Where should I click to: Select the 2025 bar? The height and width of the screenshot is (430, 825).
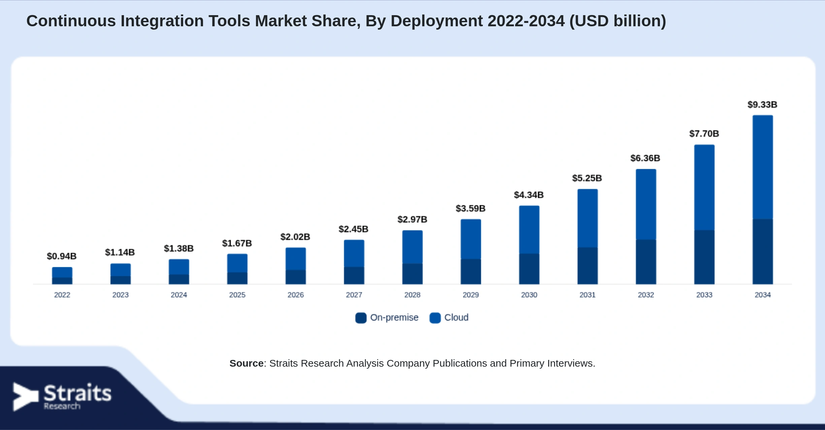pyautogui.click(x=237, y=269)
